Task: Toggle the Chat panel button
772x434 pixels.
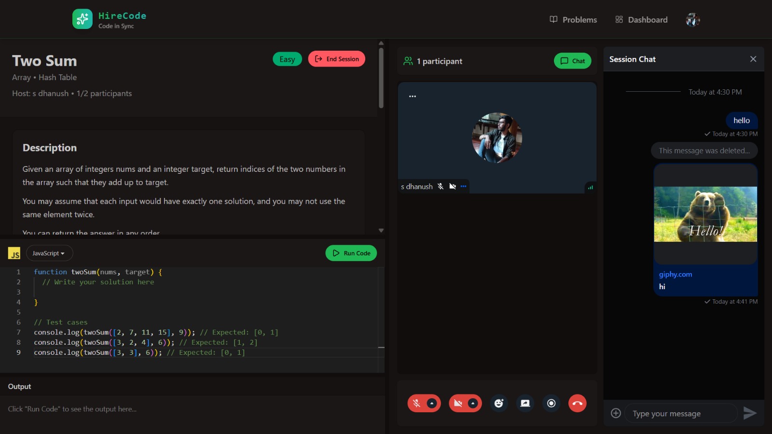Action: point(573,61)
